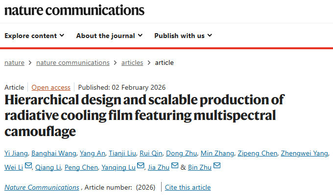Expand the Publish with us menu
Screen dimensions: 333x196
click(183, 36)
